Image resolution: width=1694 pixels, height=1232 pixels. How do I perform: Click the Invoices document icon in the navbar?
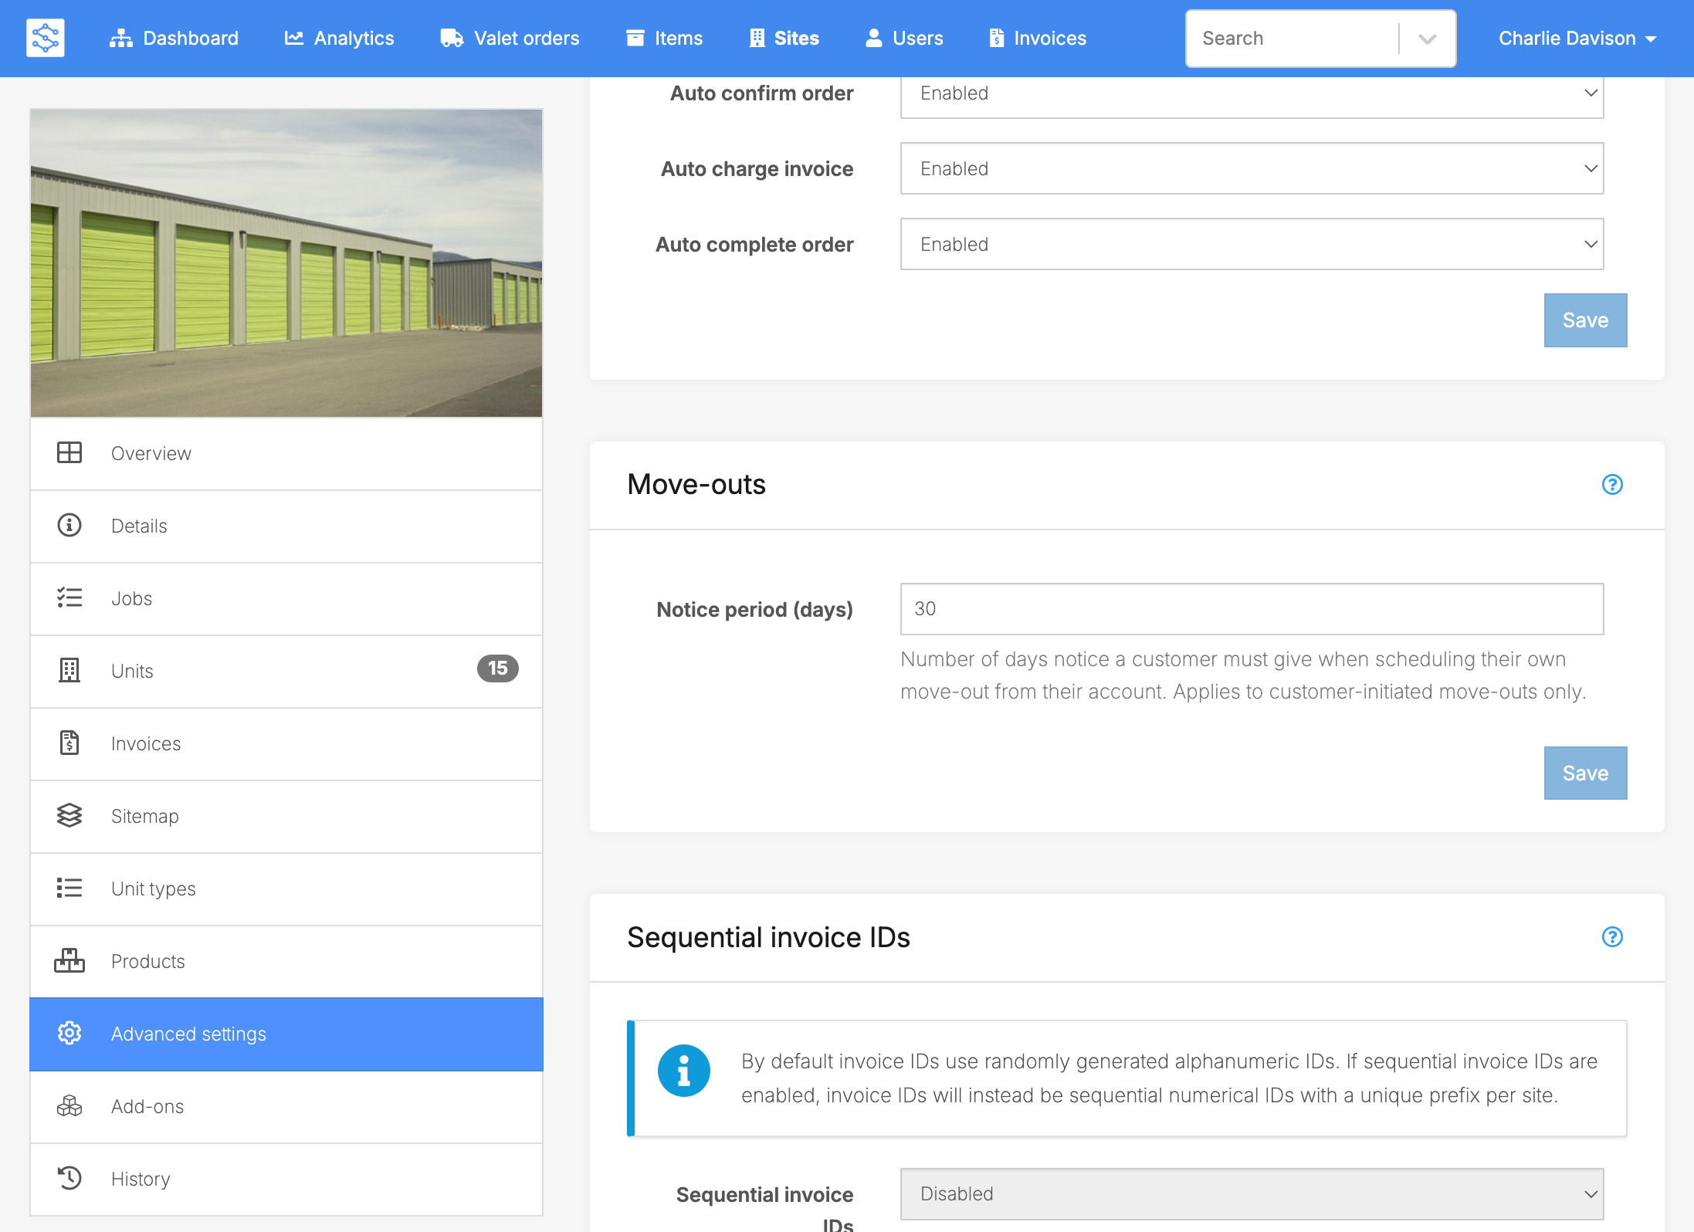997,38
